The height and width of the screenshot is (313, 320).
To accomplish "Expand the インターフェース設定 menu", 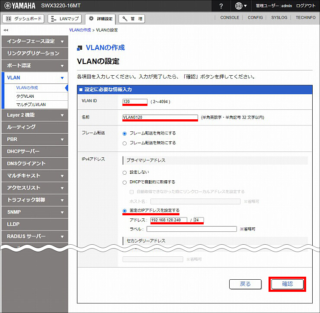I will coord(35,42).
